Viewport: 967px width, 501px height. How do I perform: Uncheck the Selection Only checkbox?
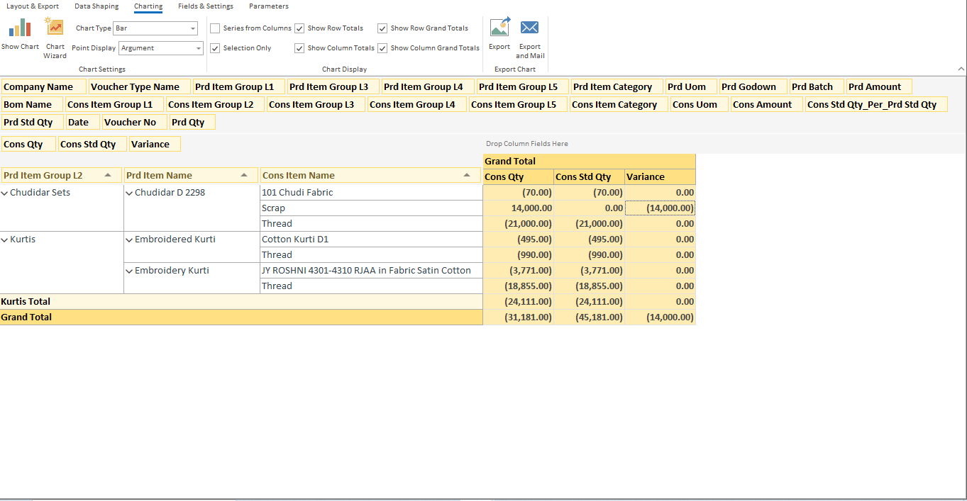coord(215,48)
